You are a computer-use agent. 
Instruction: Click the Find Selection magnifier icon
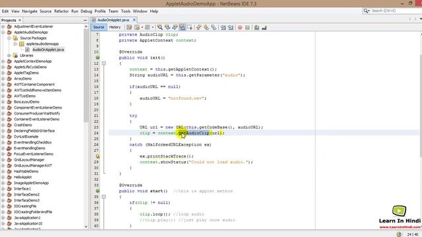[160, 27]
